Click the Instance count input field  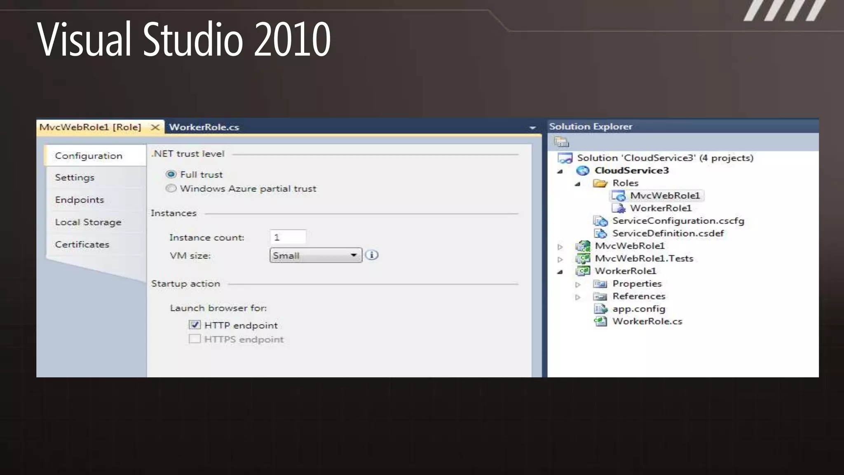click(288, 237)
